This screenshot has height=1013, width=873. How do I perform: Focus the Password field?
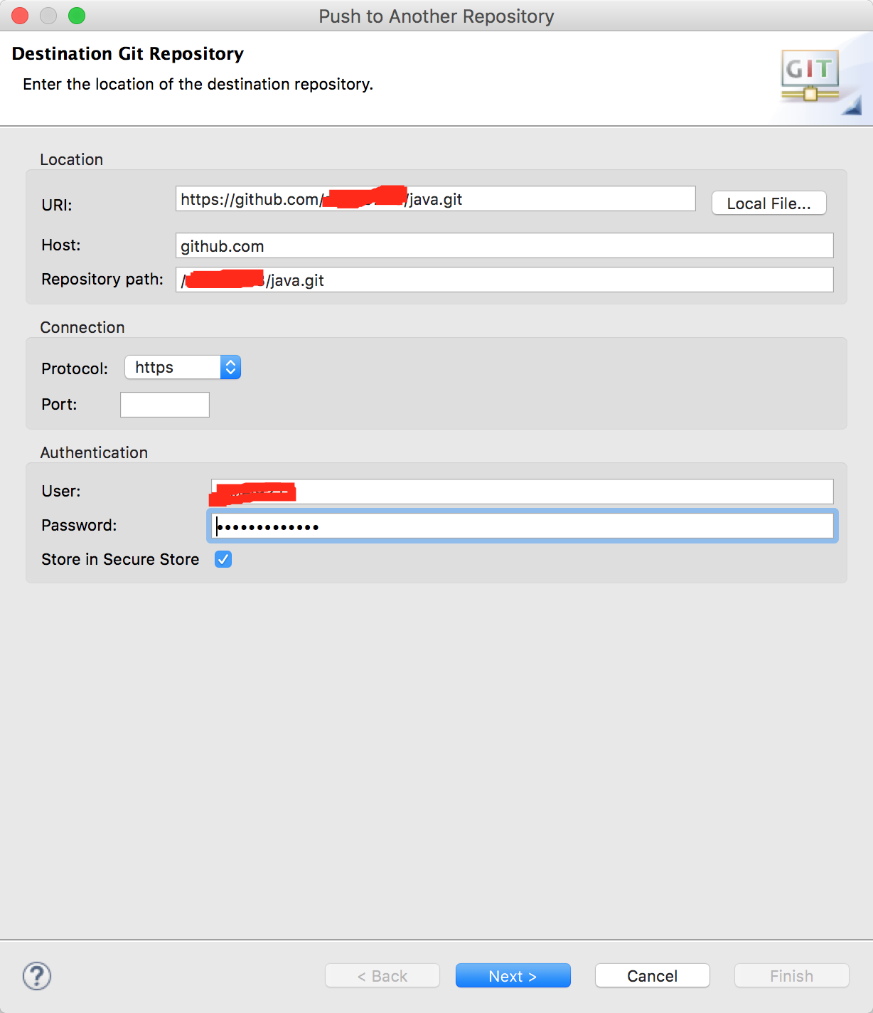[x=522, y=526]
